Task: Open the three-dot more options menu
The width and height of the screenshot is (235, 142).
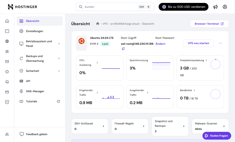Action: click(220, 43)
